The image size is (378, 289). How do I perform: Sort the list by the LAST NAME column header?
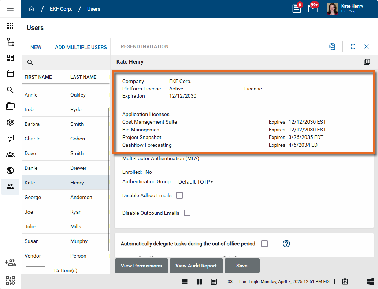[84, 77]
